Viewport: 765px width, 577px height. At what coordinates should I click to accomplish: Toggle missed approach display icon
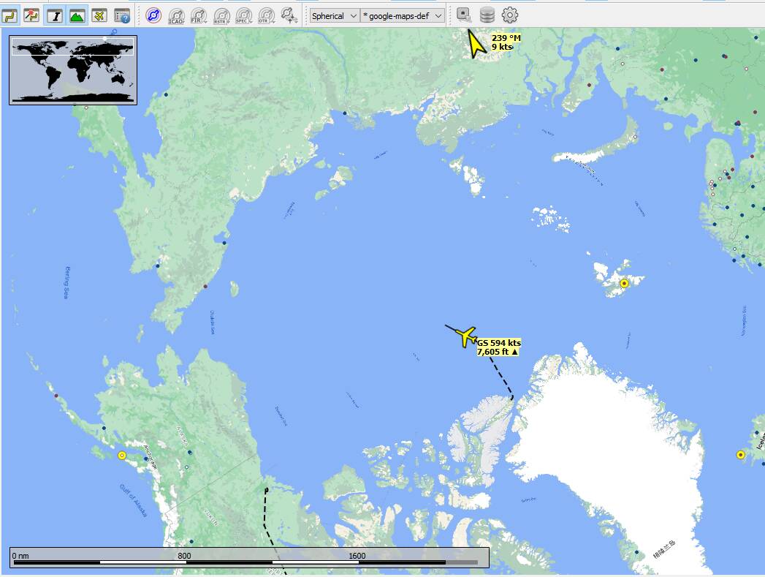point(31,15)
